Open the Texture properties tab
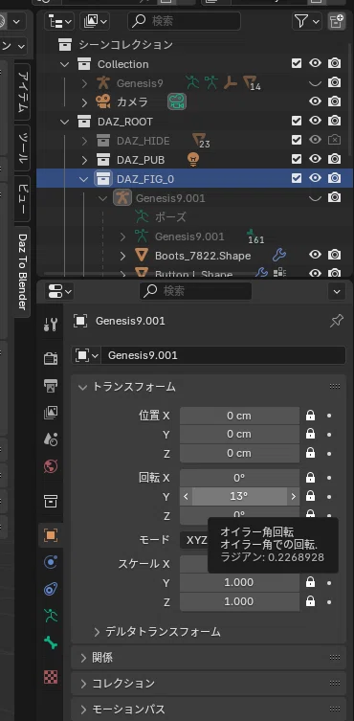The height and width of the screenshot is (721, 354). pyautogui.click(x=51, y=677)
